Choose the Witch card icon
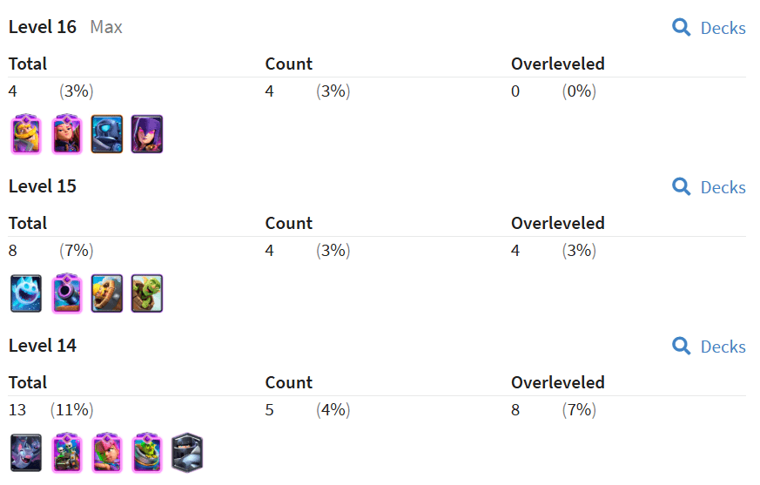Image resolution: width=760 pixels, height=485 pixels. (147, 134)
